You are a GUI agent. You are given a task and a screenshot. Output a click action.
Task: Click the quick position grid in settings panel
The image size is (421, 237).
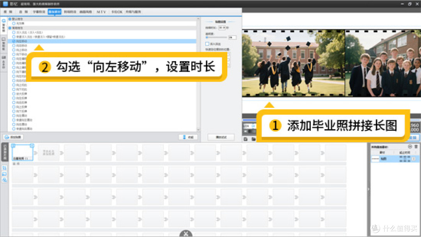[228, 60]
